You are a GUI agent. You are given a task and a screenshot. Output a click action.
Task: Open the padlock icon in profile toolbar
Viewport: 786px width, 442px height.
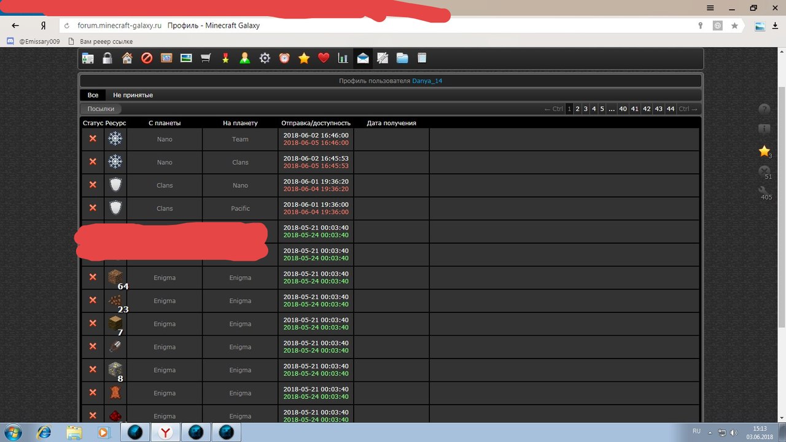point(107,58)
